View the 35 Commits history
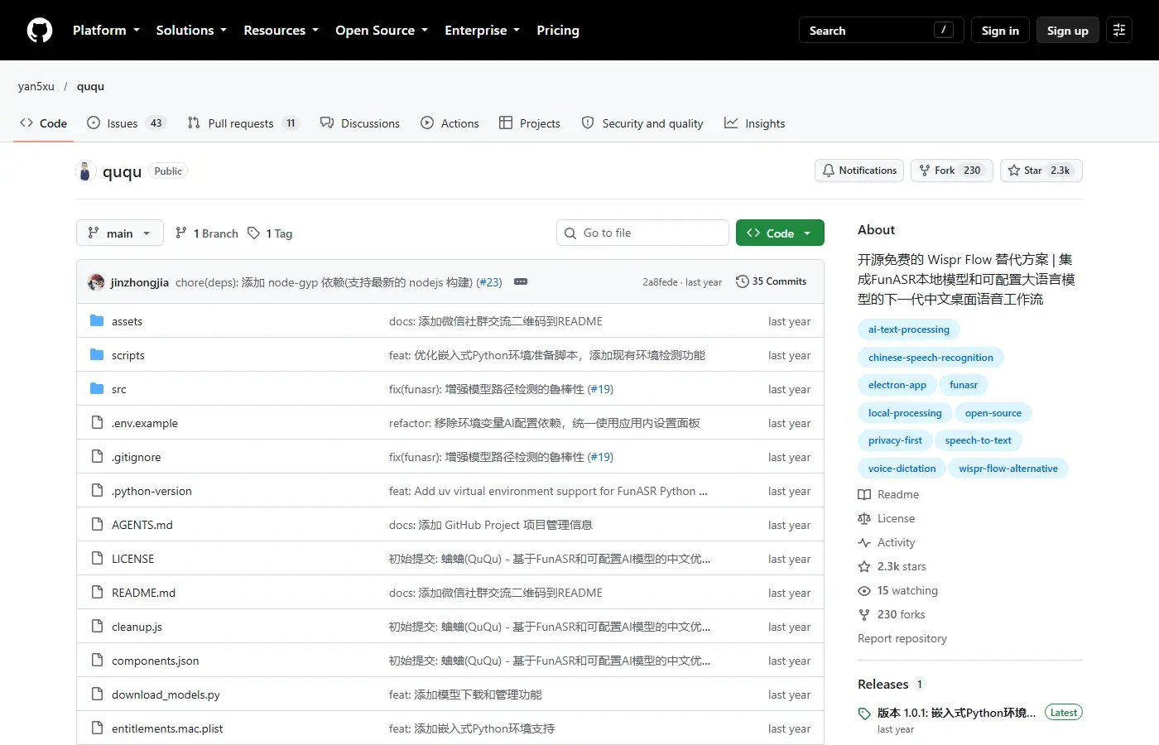The height and width of the screenshot is (745, 1159). pos(771,281)
